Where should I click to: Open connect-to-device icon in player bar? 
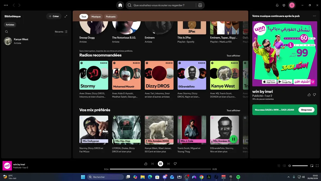click(x=284, y=166)
